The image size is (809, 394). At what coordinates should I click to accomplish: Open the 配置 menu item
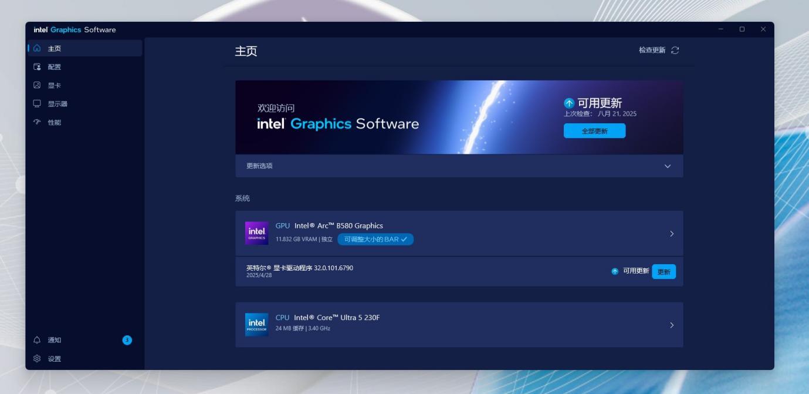click(85, 67)
